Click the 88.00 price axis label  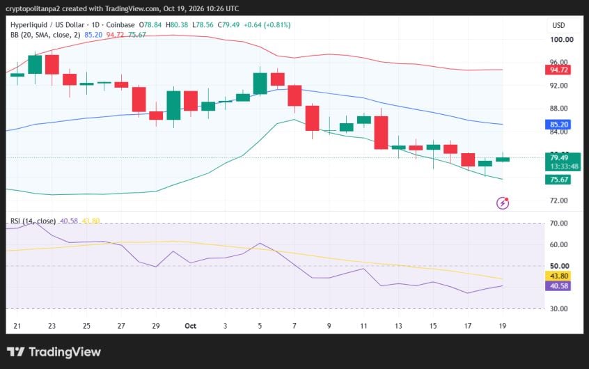pyautogui.click(x=558, y=109)
